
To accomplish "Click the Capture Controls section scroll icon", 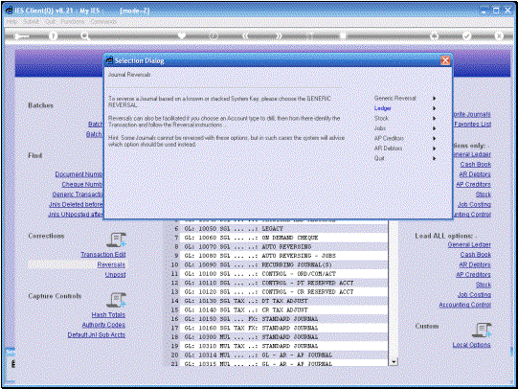I will click(116, 300).
